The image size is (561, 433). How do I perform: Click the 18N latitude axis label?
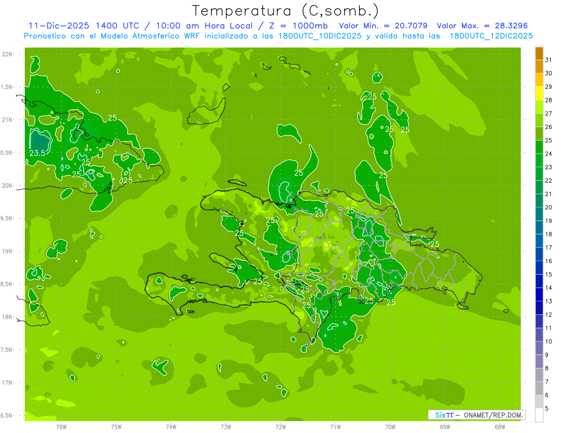[7, 317]
